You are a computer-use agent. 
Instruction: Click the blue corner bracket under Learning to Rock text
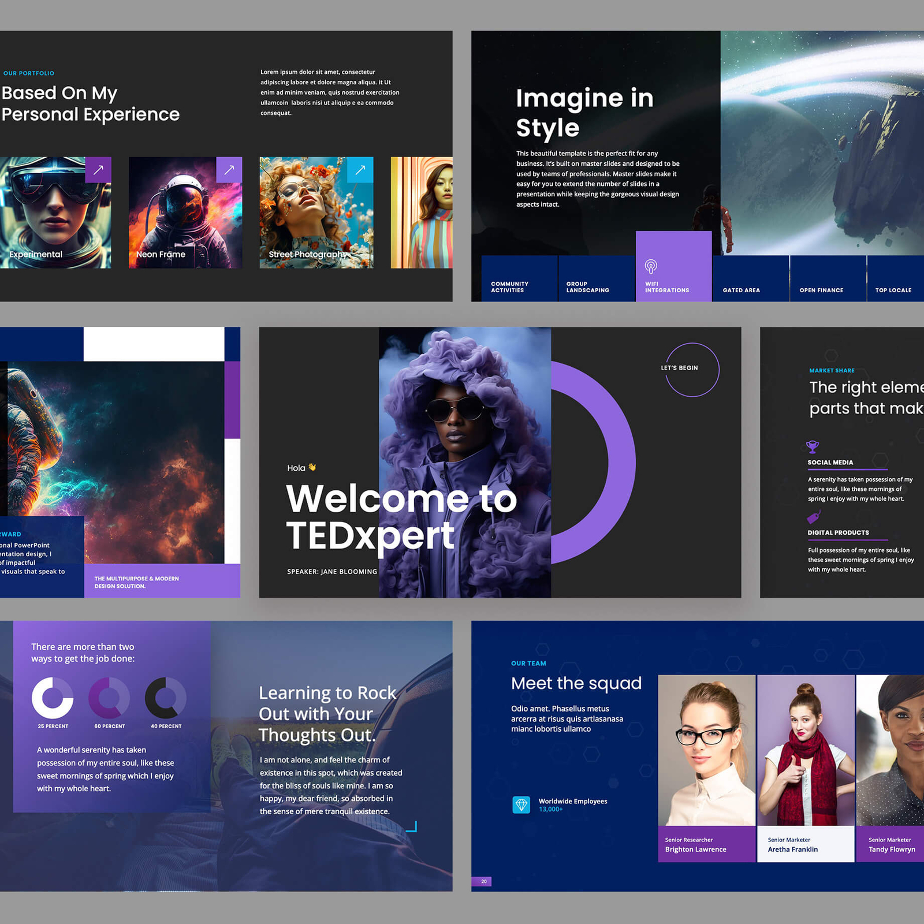[412, 827]
